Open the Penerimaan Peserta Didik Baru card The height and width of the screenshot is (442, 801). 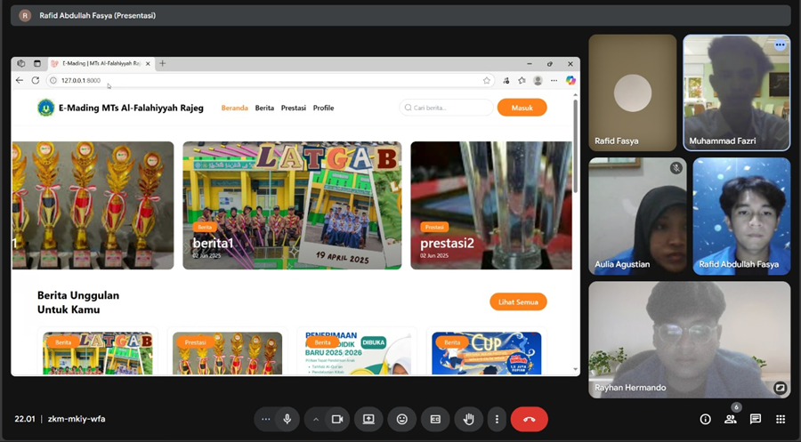(357, 352)
